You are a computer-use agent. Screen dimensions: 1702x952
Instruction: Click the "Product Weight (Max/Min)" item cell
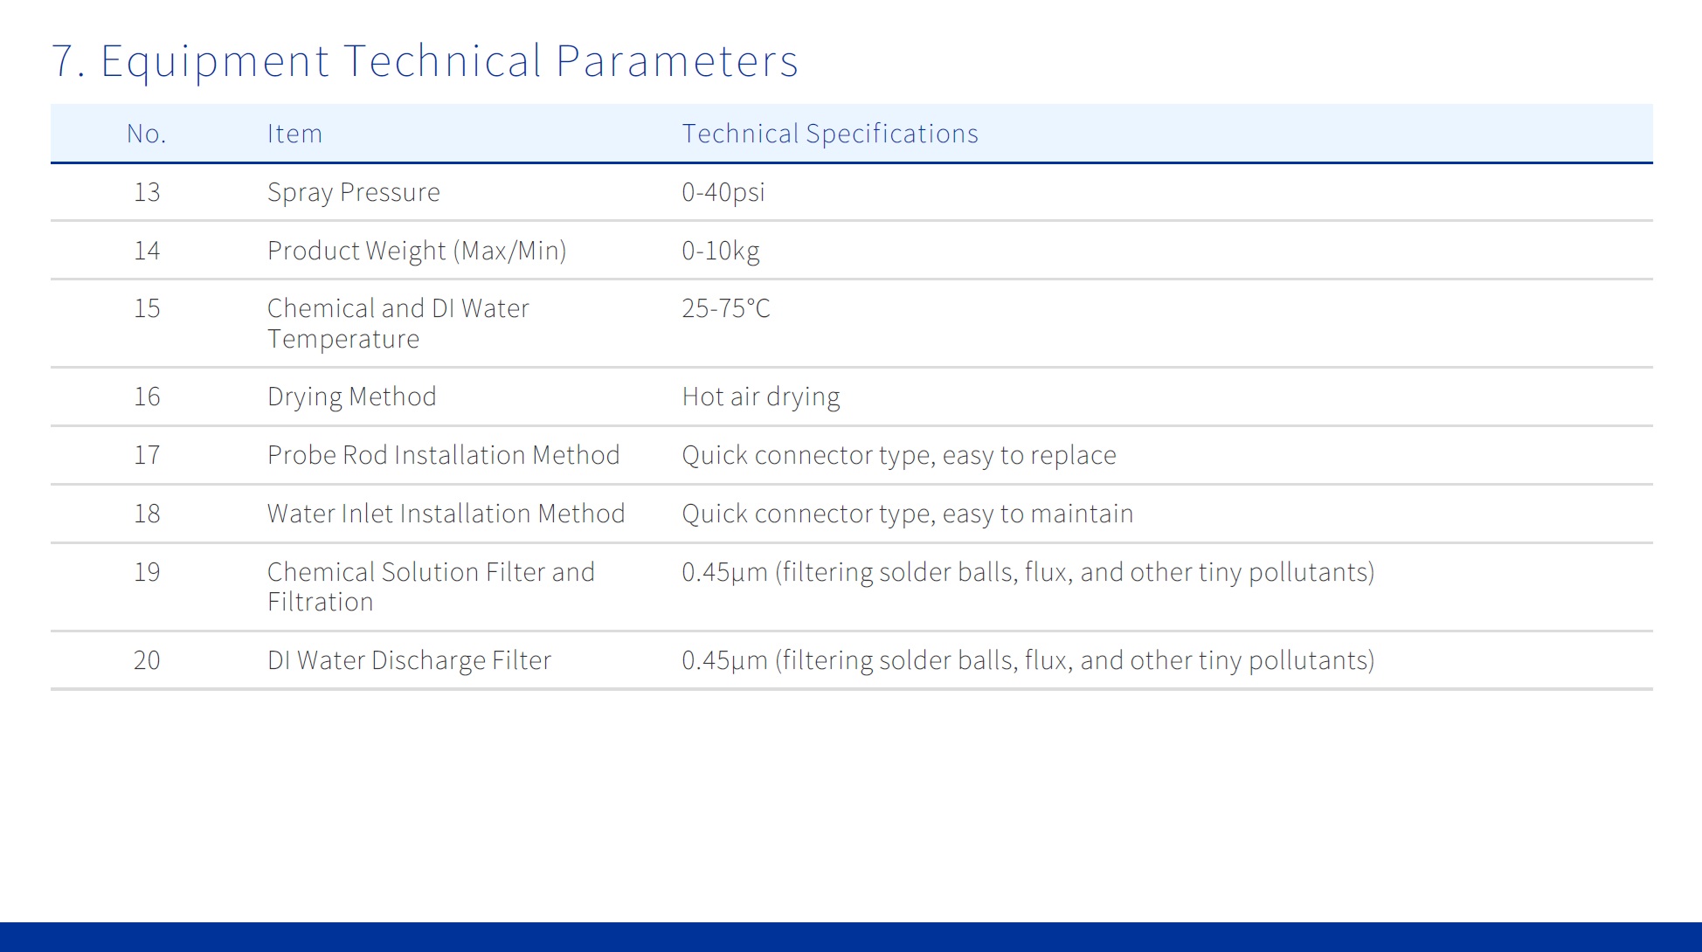pyautogui.click(x=417, y=251)
